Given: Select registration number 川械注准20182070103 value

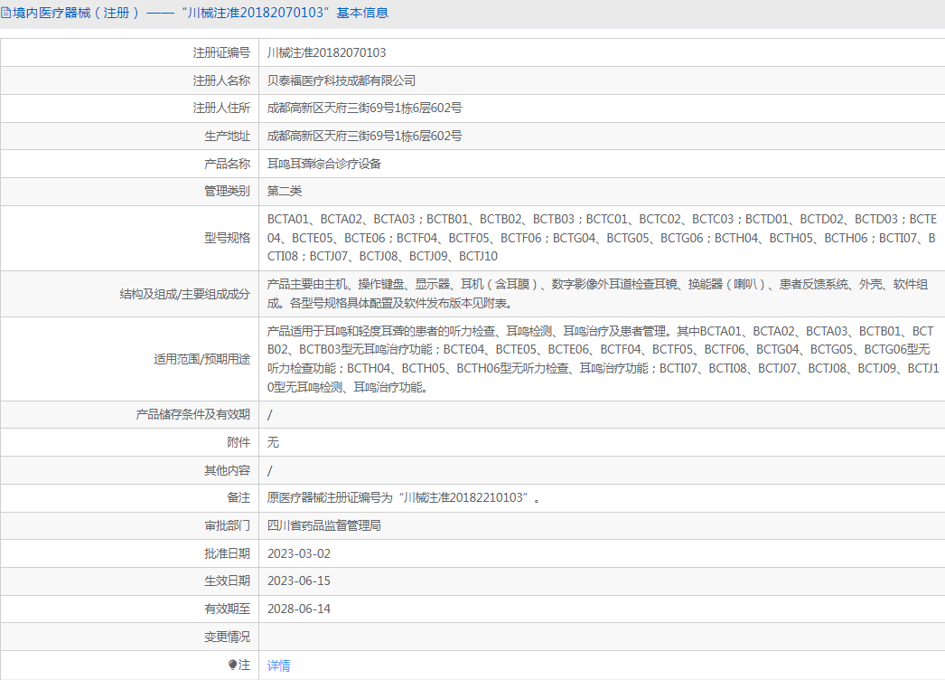Looking at the screenshot, I should 327,52.
